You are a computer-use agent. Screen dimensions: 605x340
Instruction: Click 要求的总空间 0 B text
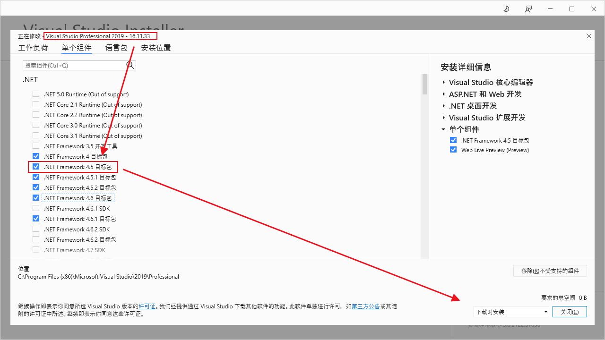(x=564, y=297)
